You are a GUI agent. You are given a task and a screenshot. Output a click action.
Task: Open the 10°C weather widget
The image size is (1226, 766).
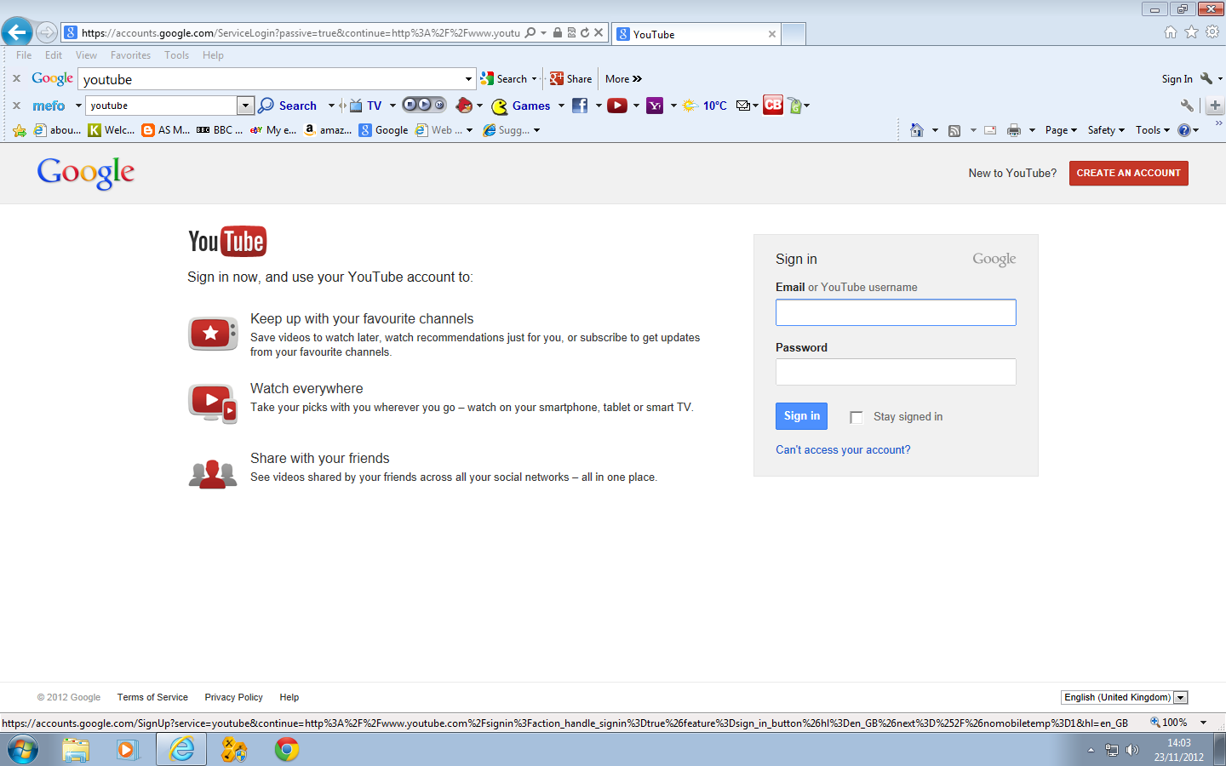[705, 106]
